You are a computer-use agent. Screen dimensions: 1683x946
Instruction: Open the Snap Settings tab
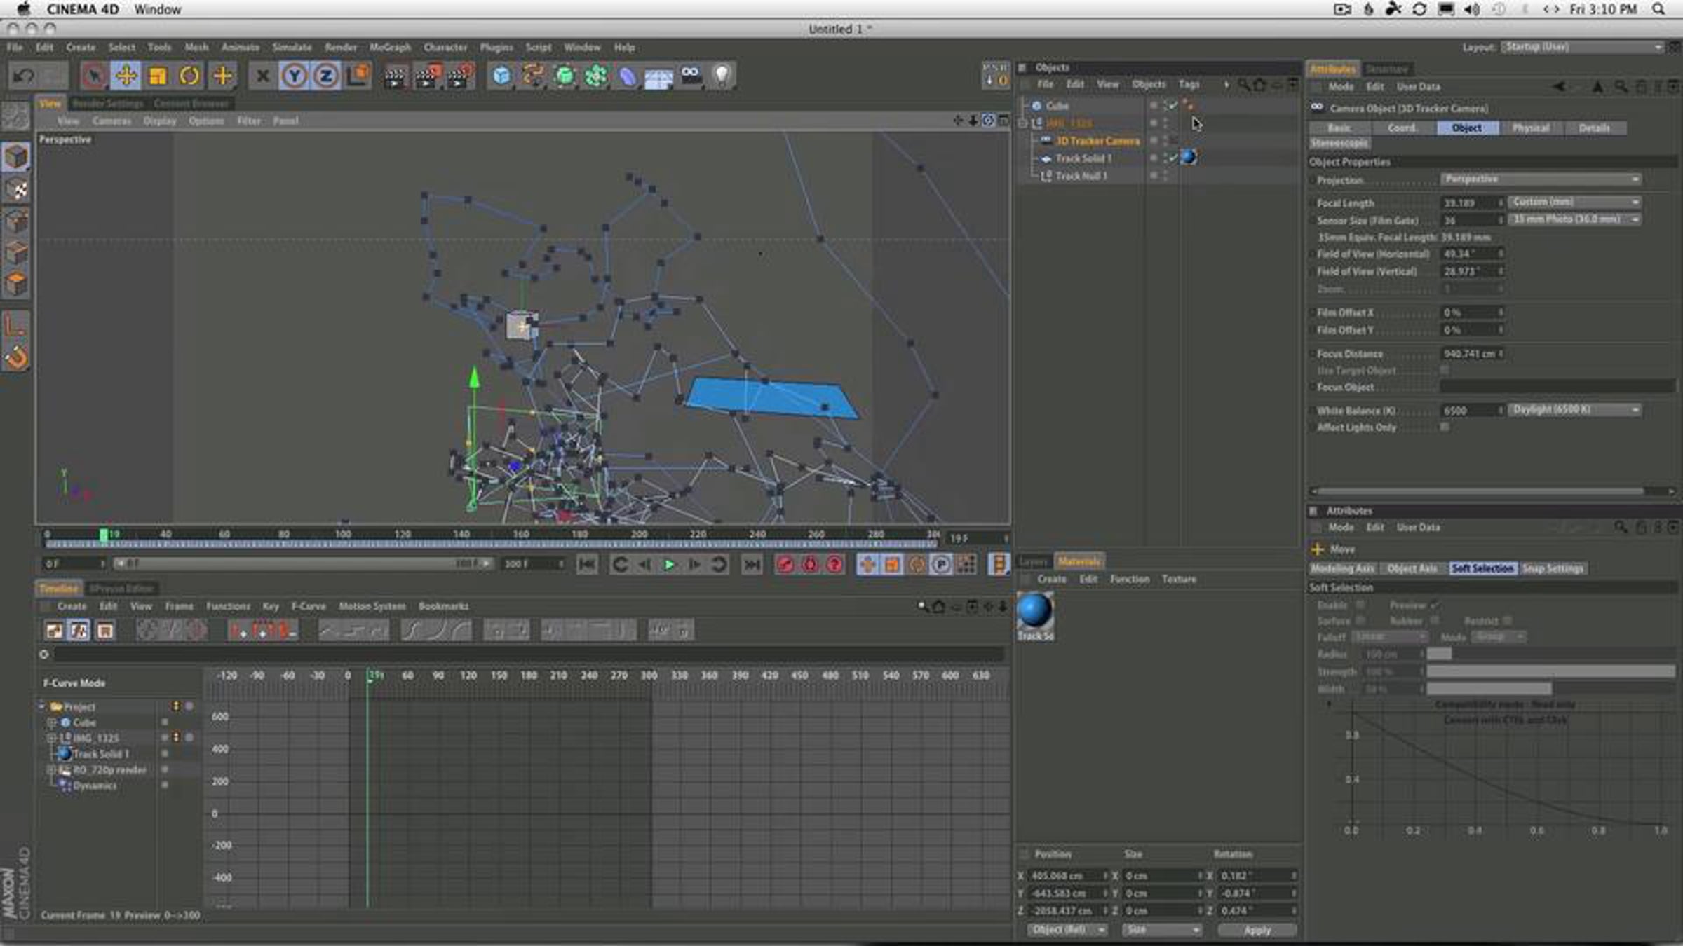pyautogui.click(x=1553, y=568)
